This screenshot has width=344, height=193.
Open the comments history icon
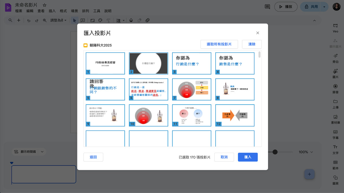point(267,7)
